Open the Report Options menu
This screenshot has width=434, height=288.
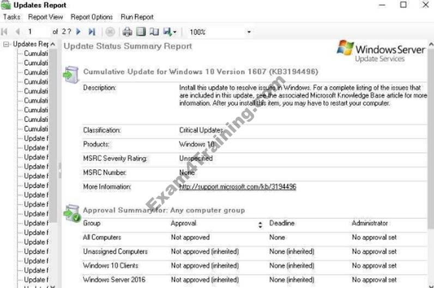point(92,17)
